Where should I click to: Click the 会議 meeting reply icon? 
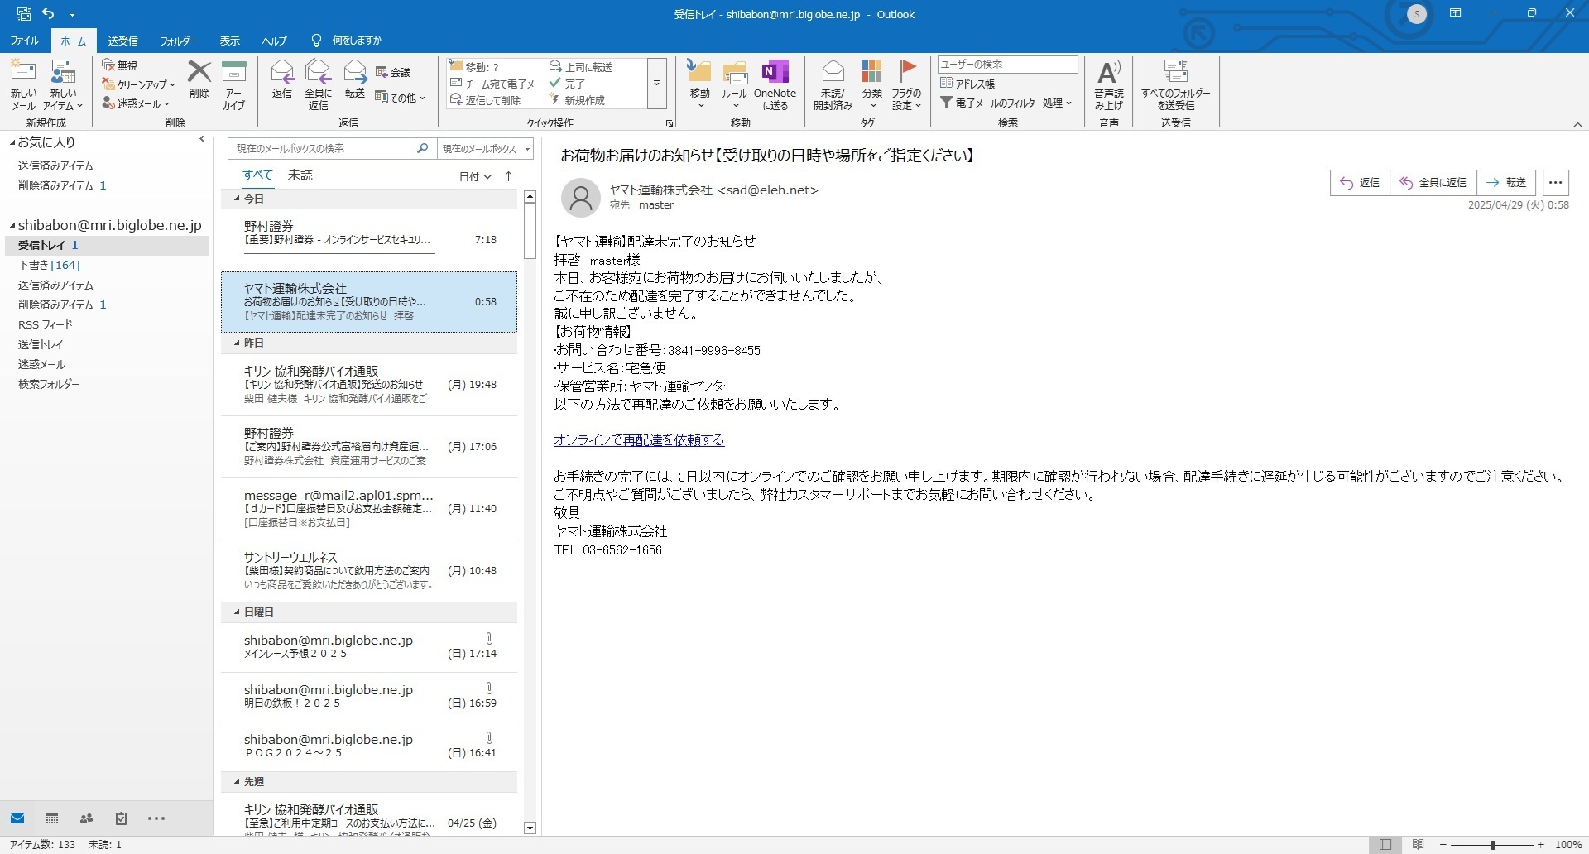(x=394, y=72)
